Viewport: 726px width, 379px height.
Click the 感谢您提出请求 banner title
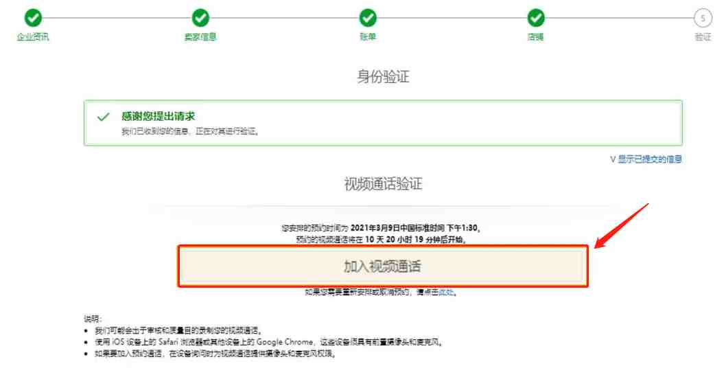pos(159,116)
